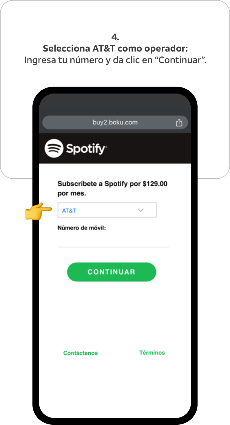The image size is (230, 425).
Task: Tap the share icon in address bar
Action: tap(179, 122)
